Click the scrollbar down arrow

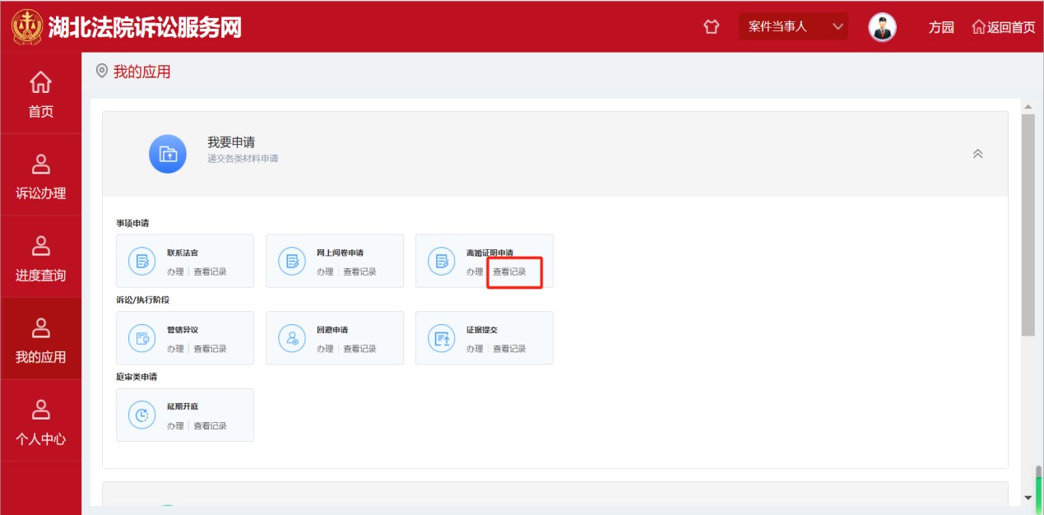point(1028,497)
